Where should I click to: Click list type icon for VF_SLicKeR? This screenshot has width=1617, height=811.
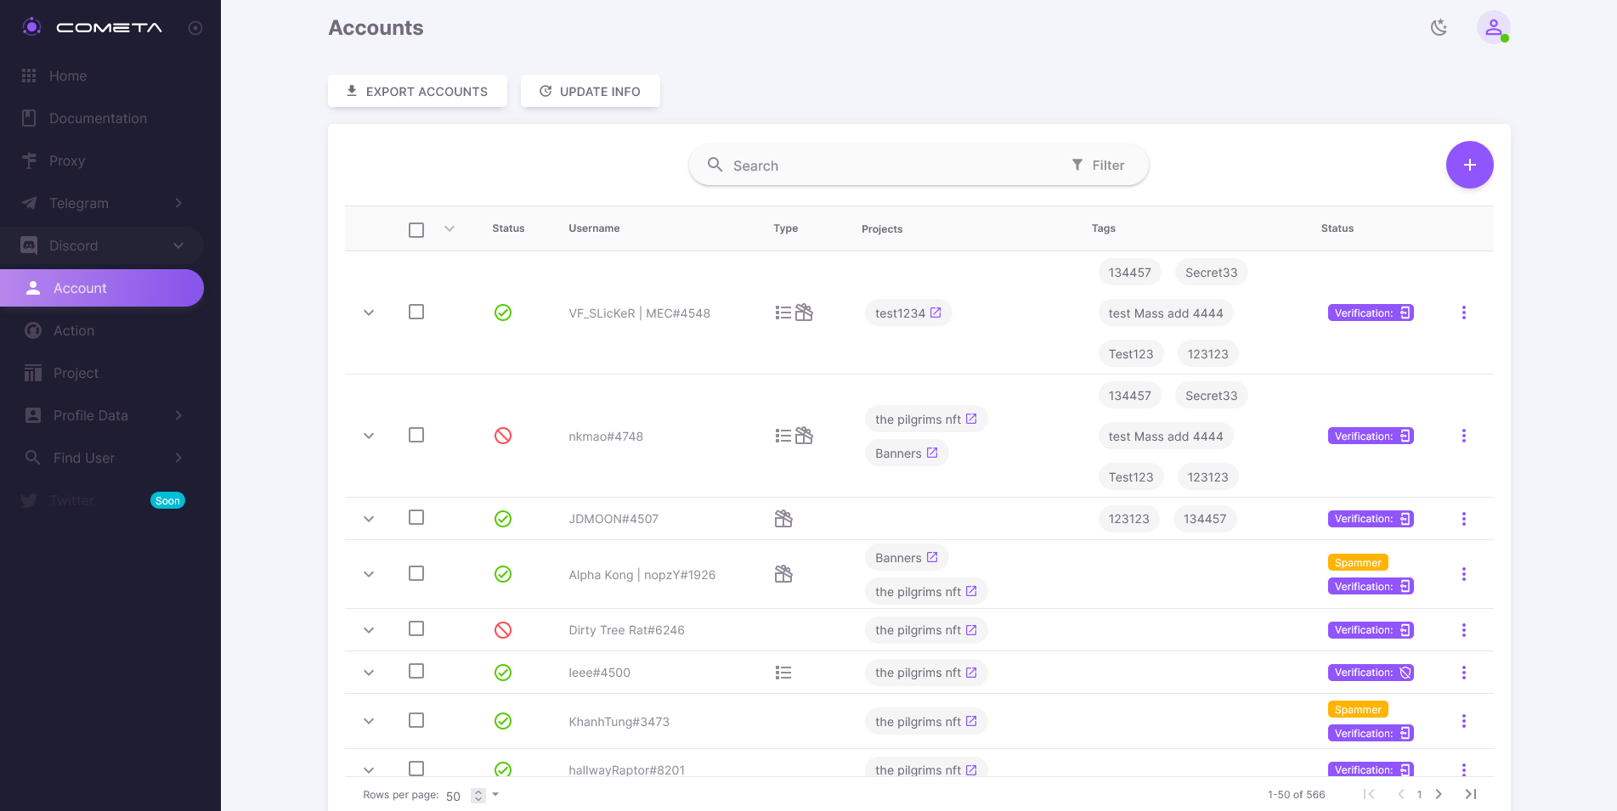click(783, 313)
